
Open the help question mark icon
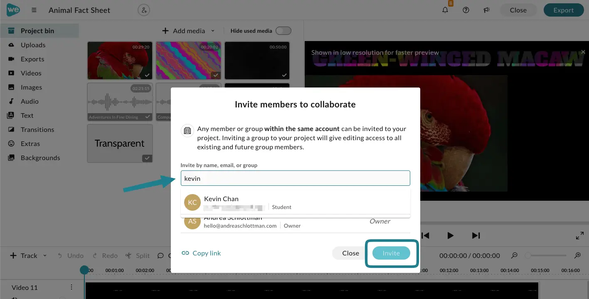tap(466, 10)
